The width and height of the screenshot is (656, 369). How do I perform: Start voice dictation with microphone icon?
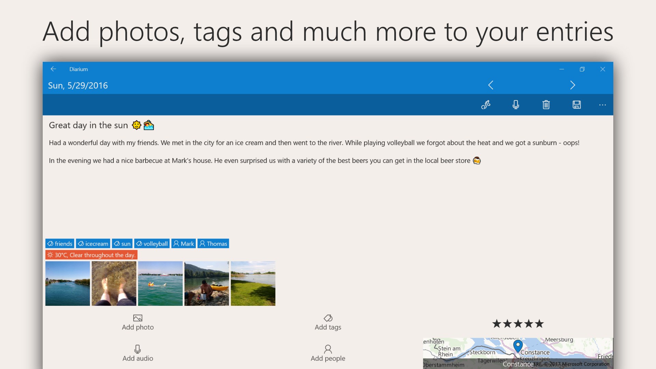click(516, 105)
